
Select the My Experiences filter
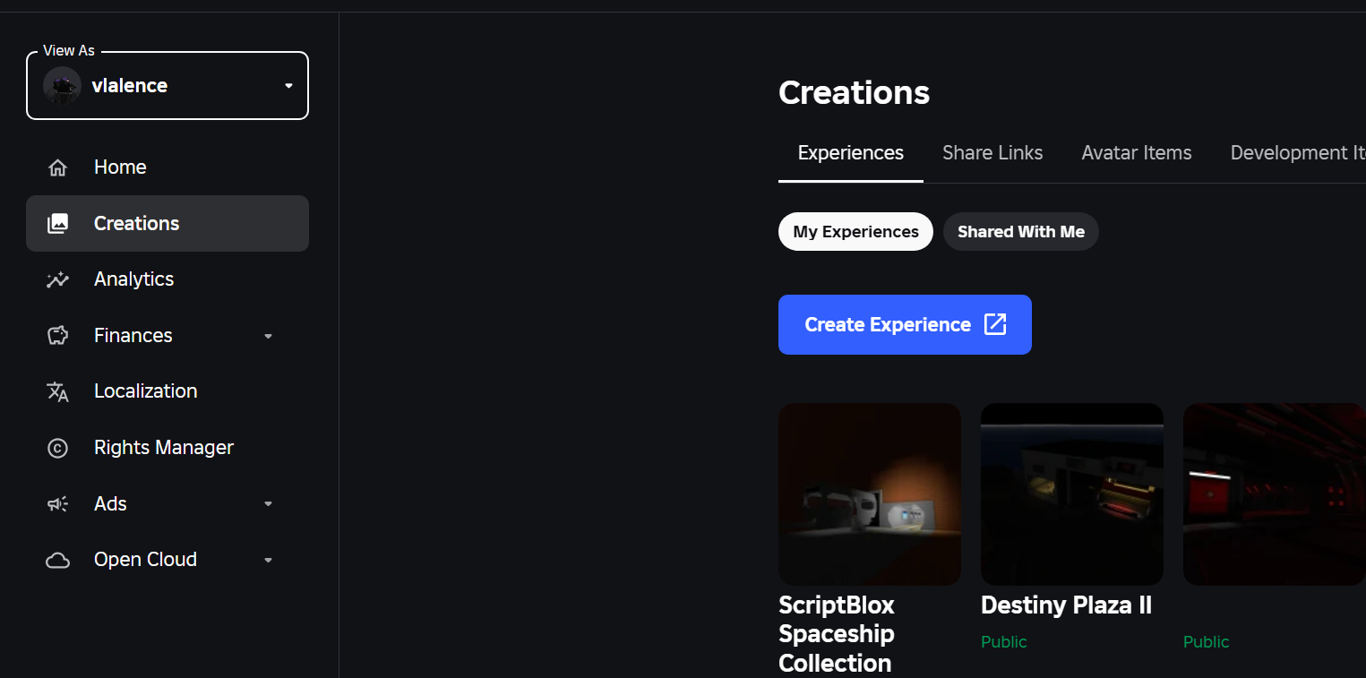point(855,232)
